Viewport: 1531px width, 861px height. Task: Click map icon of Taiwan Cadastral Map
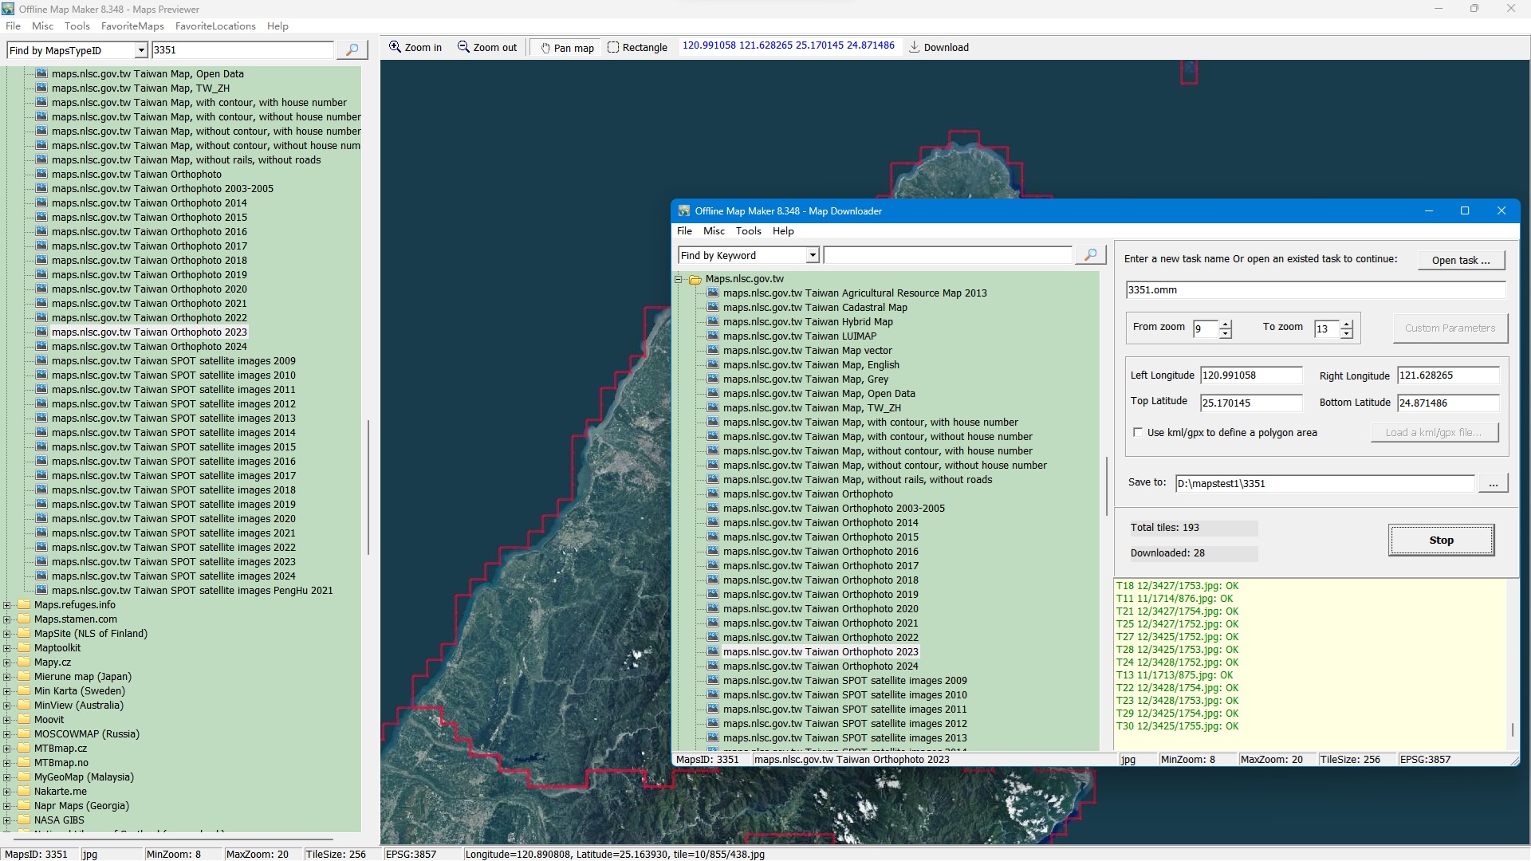coord(713,308)
